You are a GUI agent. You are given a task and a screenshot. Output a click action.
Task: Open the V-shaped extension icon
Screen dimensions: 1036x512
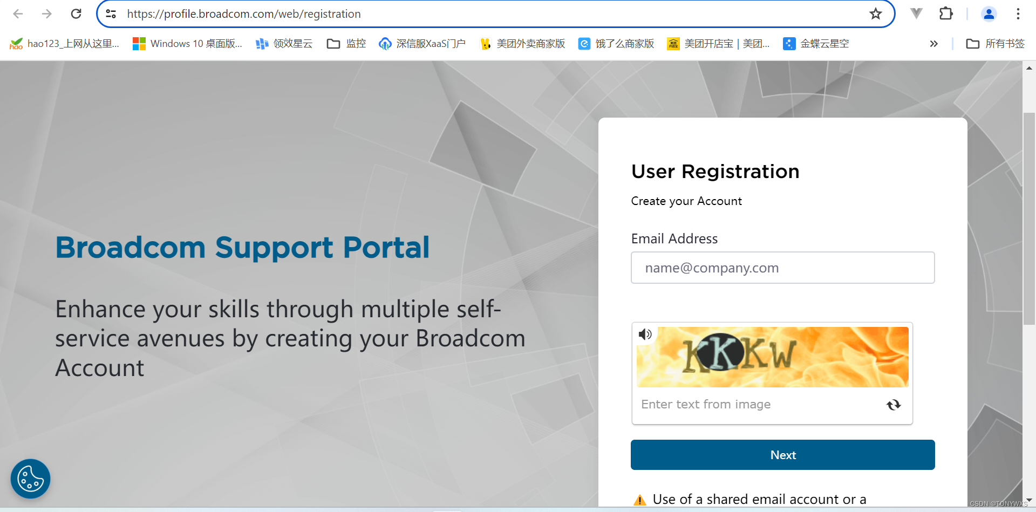(916, 13)
